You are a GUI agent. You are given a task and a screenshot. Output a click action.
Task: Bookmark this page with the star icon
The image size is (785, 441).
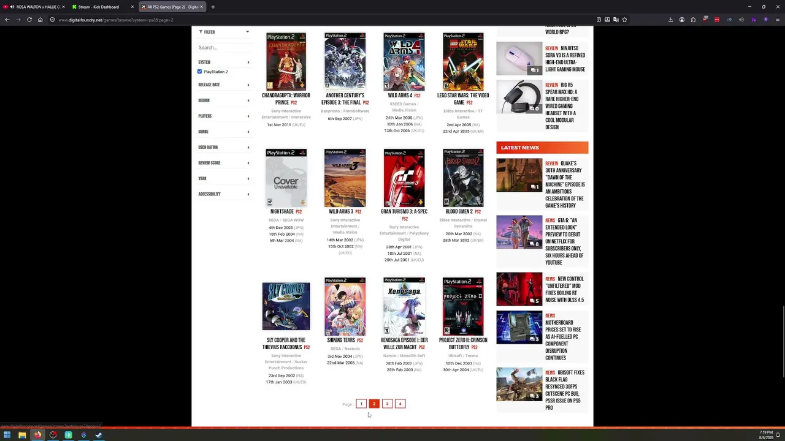point(624,20)
